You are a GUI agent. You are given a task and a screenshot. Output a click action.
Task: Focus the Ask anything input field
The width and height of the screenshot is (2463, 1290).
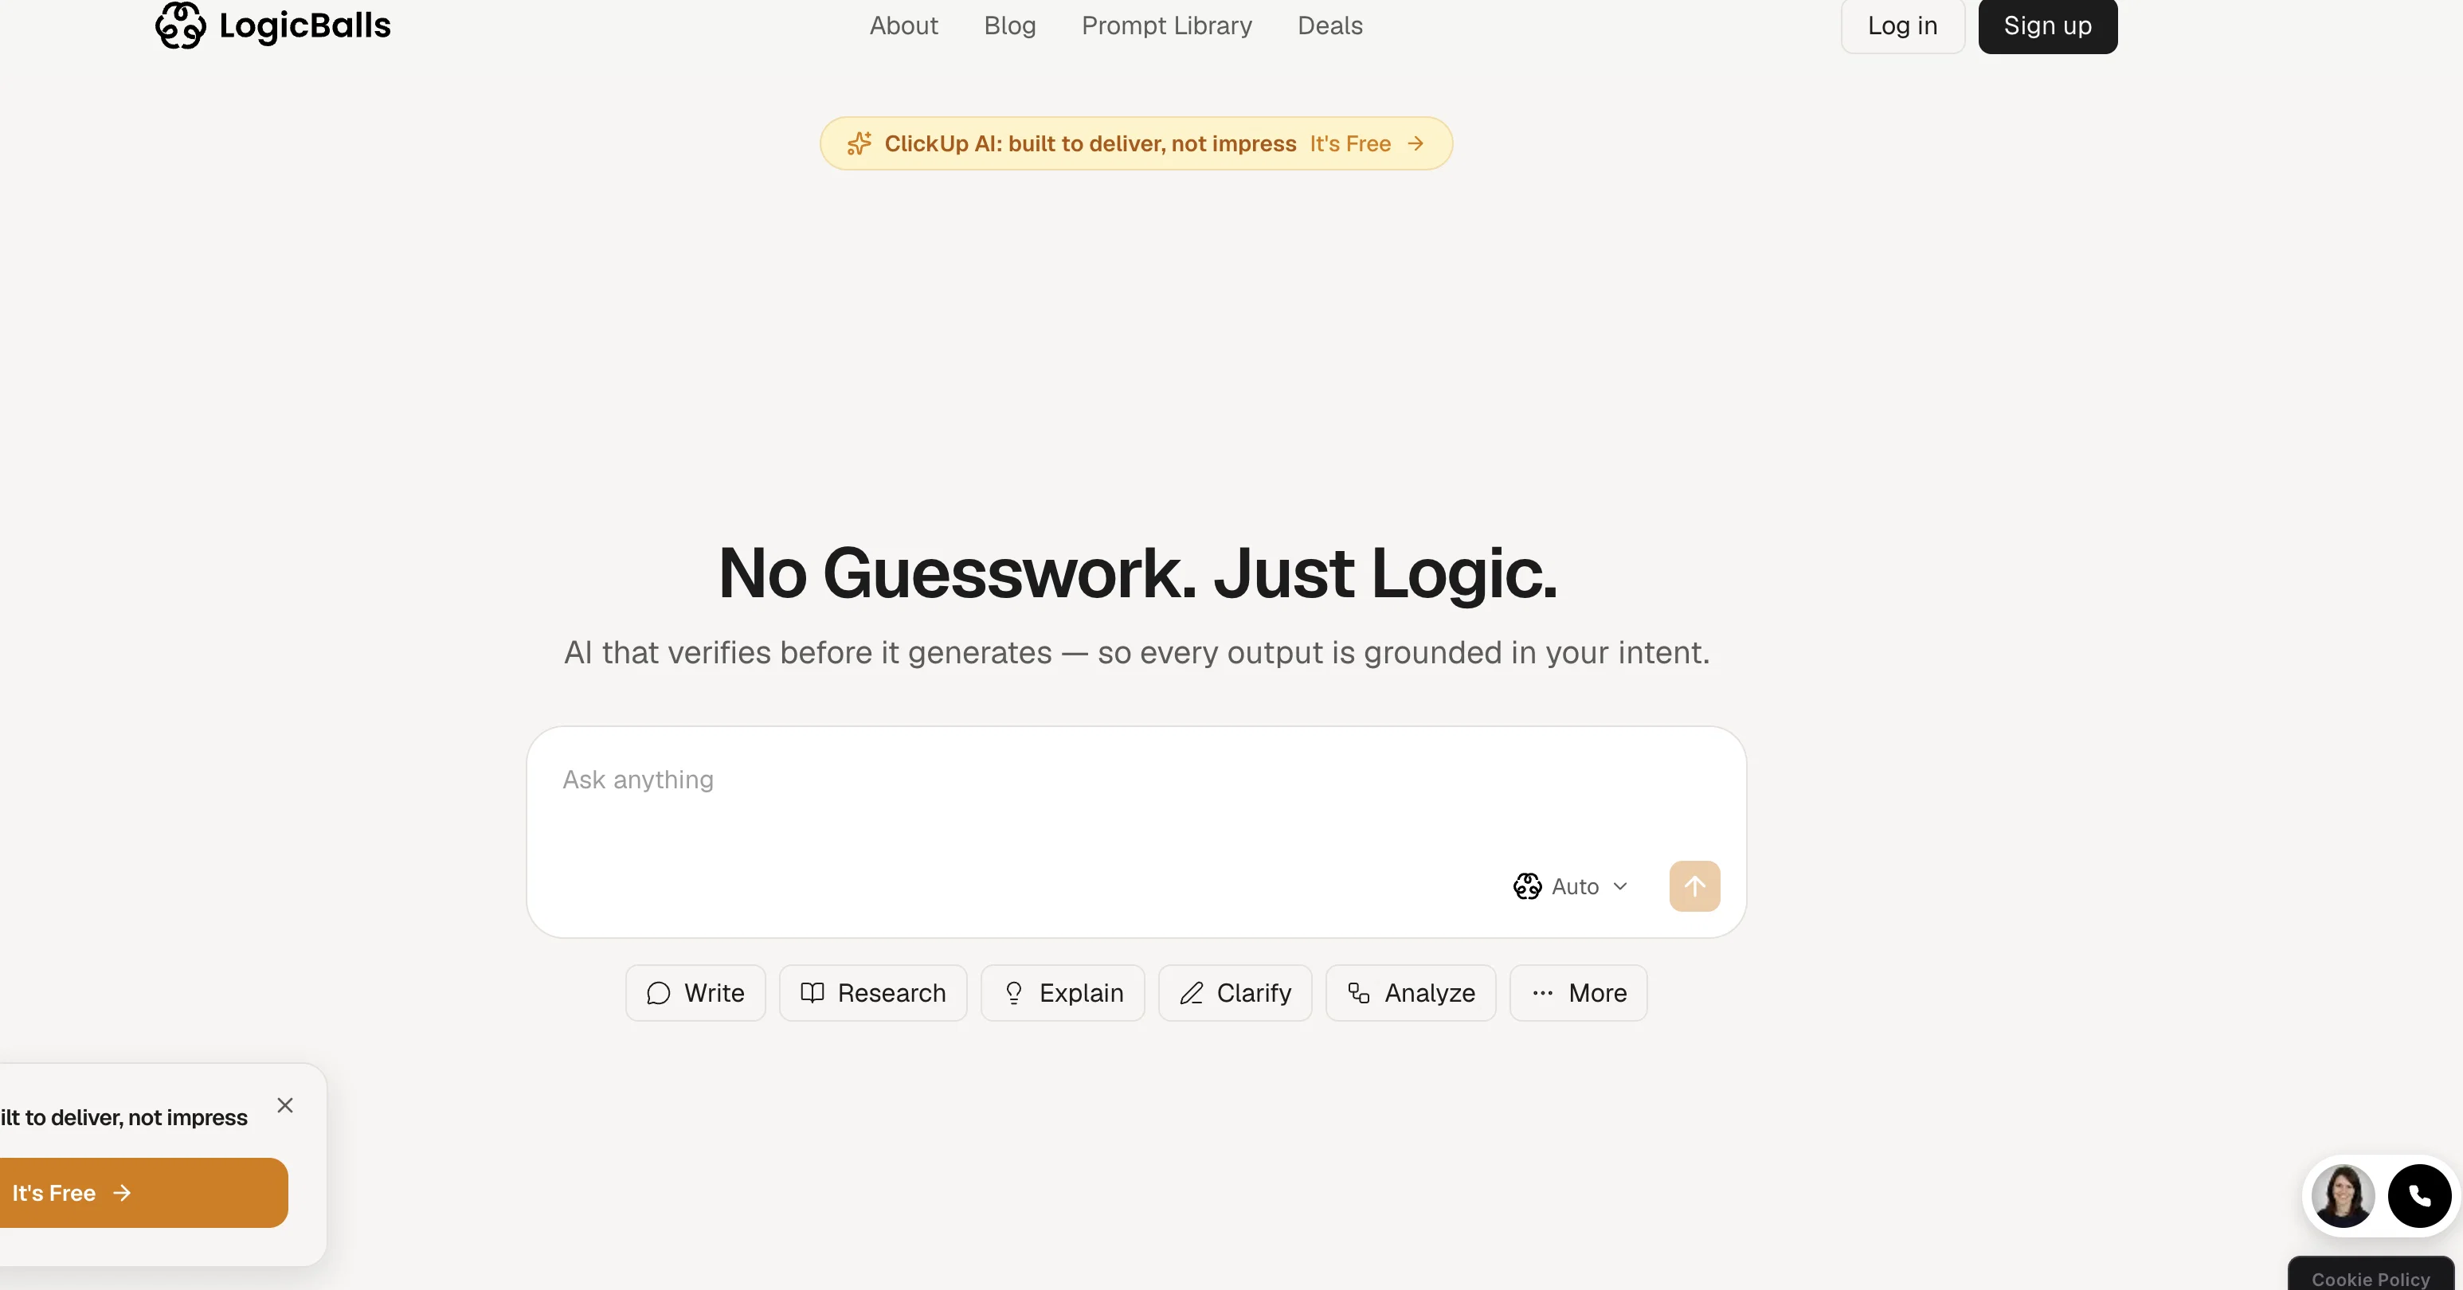(x=1136, y=780)
